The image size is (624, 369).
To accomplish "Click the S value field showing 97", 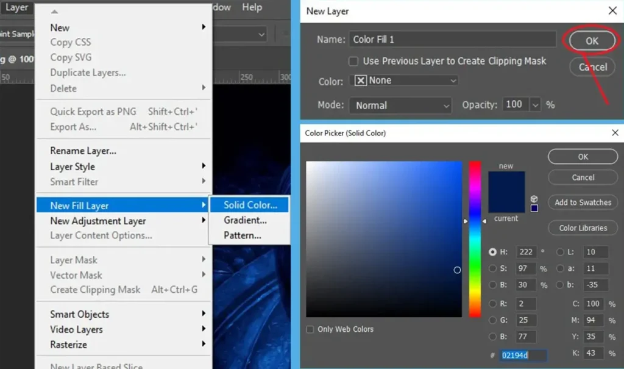I will [526, 268].
